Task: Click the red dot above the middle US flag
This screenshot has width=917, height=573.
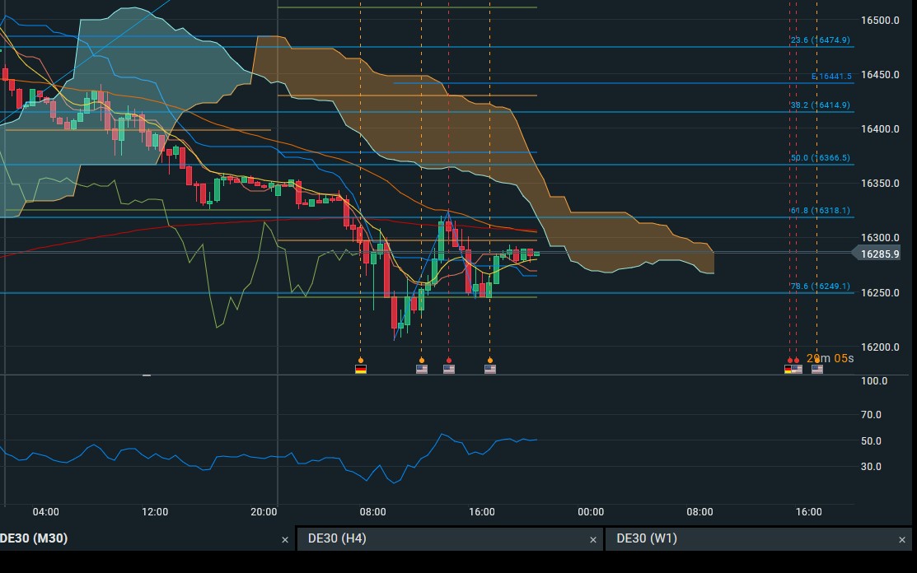Action: pyautogui.click(x=449, y=361)
